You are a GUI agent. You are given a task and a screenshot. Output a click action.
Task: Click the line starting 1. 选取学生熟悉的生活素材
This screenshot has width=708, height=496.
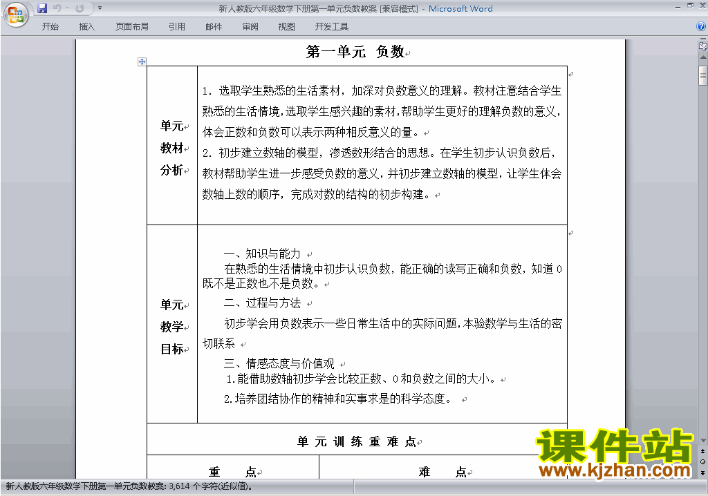point(382,90)
